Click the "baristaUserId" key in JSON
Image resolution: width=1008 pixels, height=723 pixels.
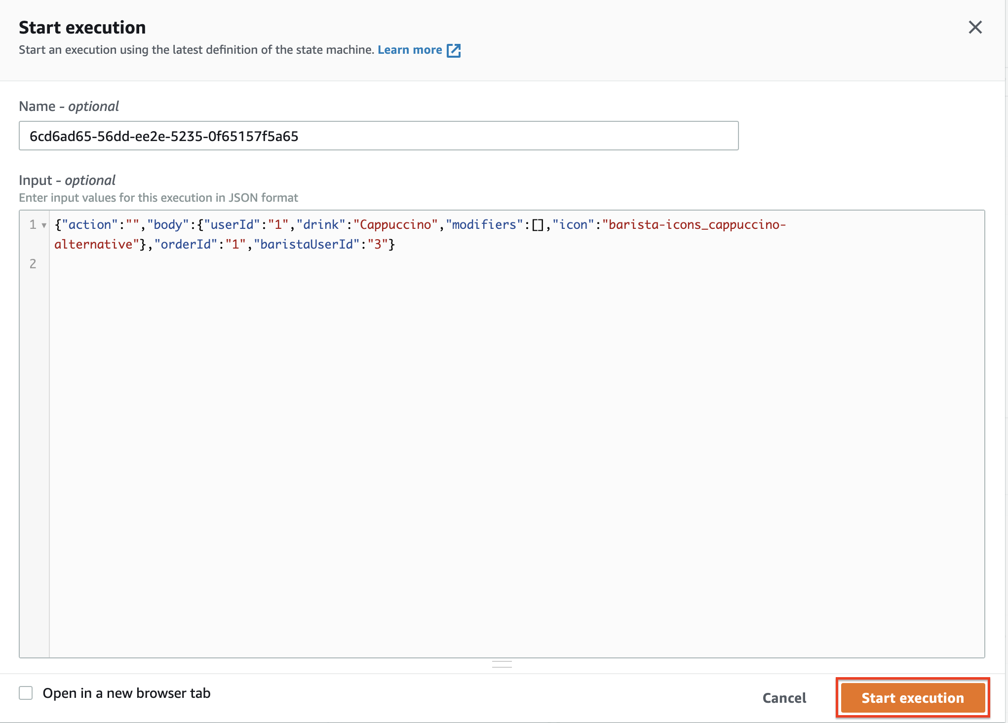pos(307,244)
